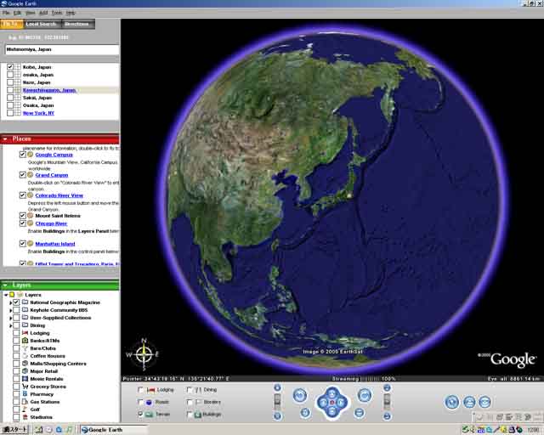The width and height of the screenshot is (544, 435).
Task: Uncheck the Kobe, Japan search result
Action: click(x=10, y=67)
